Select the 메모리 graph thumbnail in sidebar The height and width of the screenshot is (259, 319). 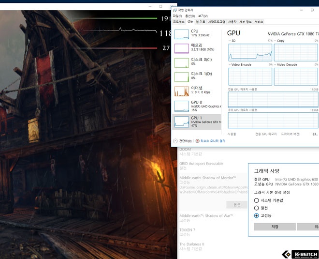pos(181,48)
